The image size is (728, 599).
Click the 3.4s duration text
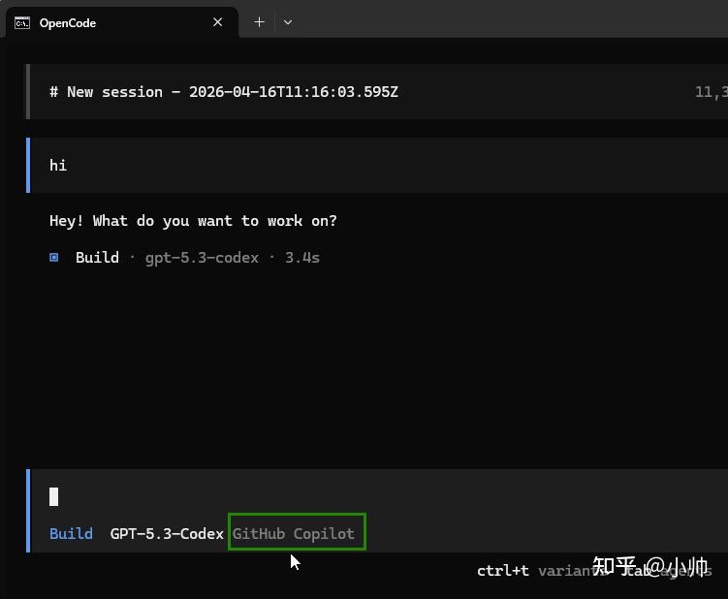click(x=302, y=258)
